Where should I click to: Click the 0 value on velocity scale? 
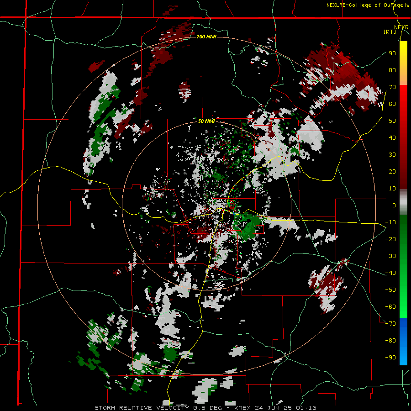coord(394,205)
